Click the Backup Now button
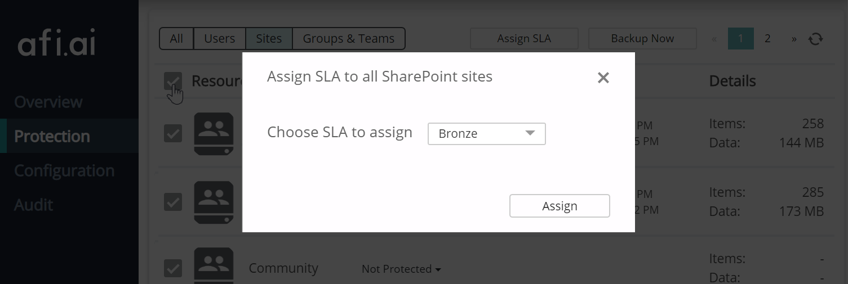 pyautogui.click(x=642, y=39)
